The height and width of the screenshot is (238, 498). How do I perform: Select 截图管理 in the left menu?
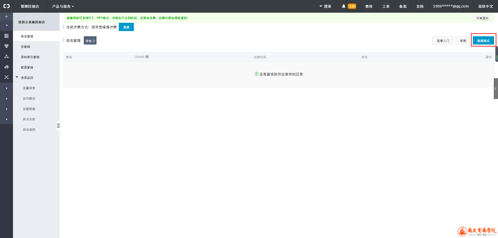coord(36,67)
